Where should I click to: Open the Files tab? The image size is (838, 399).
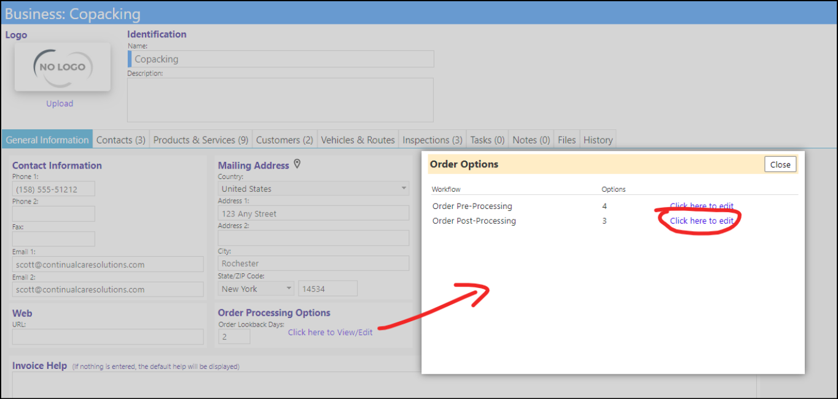pos(567,140)
